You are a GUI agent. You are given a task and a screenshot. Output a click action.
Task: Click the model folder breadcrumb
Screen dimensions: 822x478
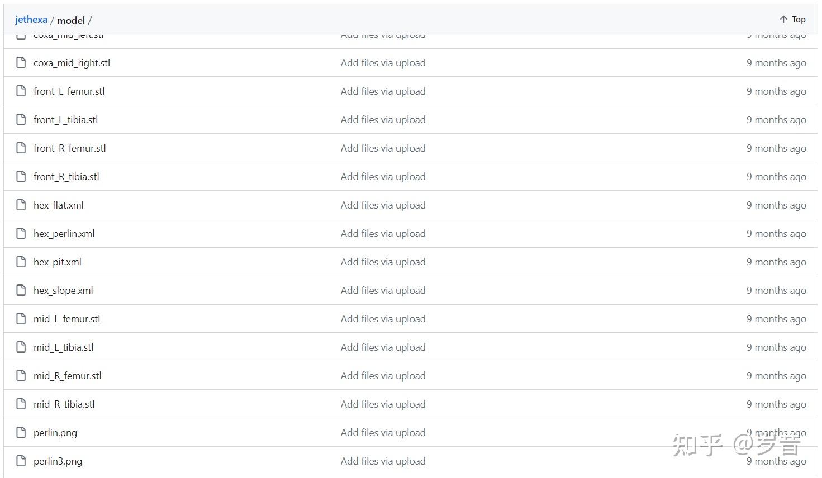[71, 21]
